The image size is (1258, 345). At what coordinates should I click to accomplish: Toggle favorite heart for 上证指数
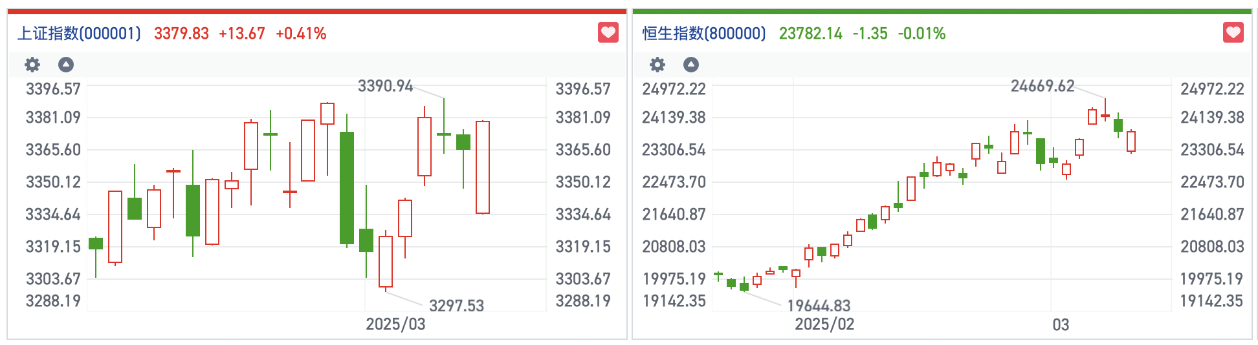(608, 32)
